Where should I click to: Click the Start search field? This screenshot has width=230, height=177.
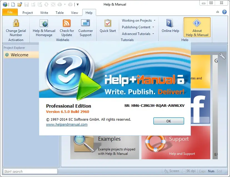click(x=30, y=171)
